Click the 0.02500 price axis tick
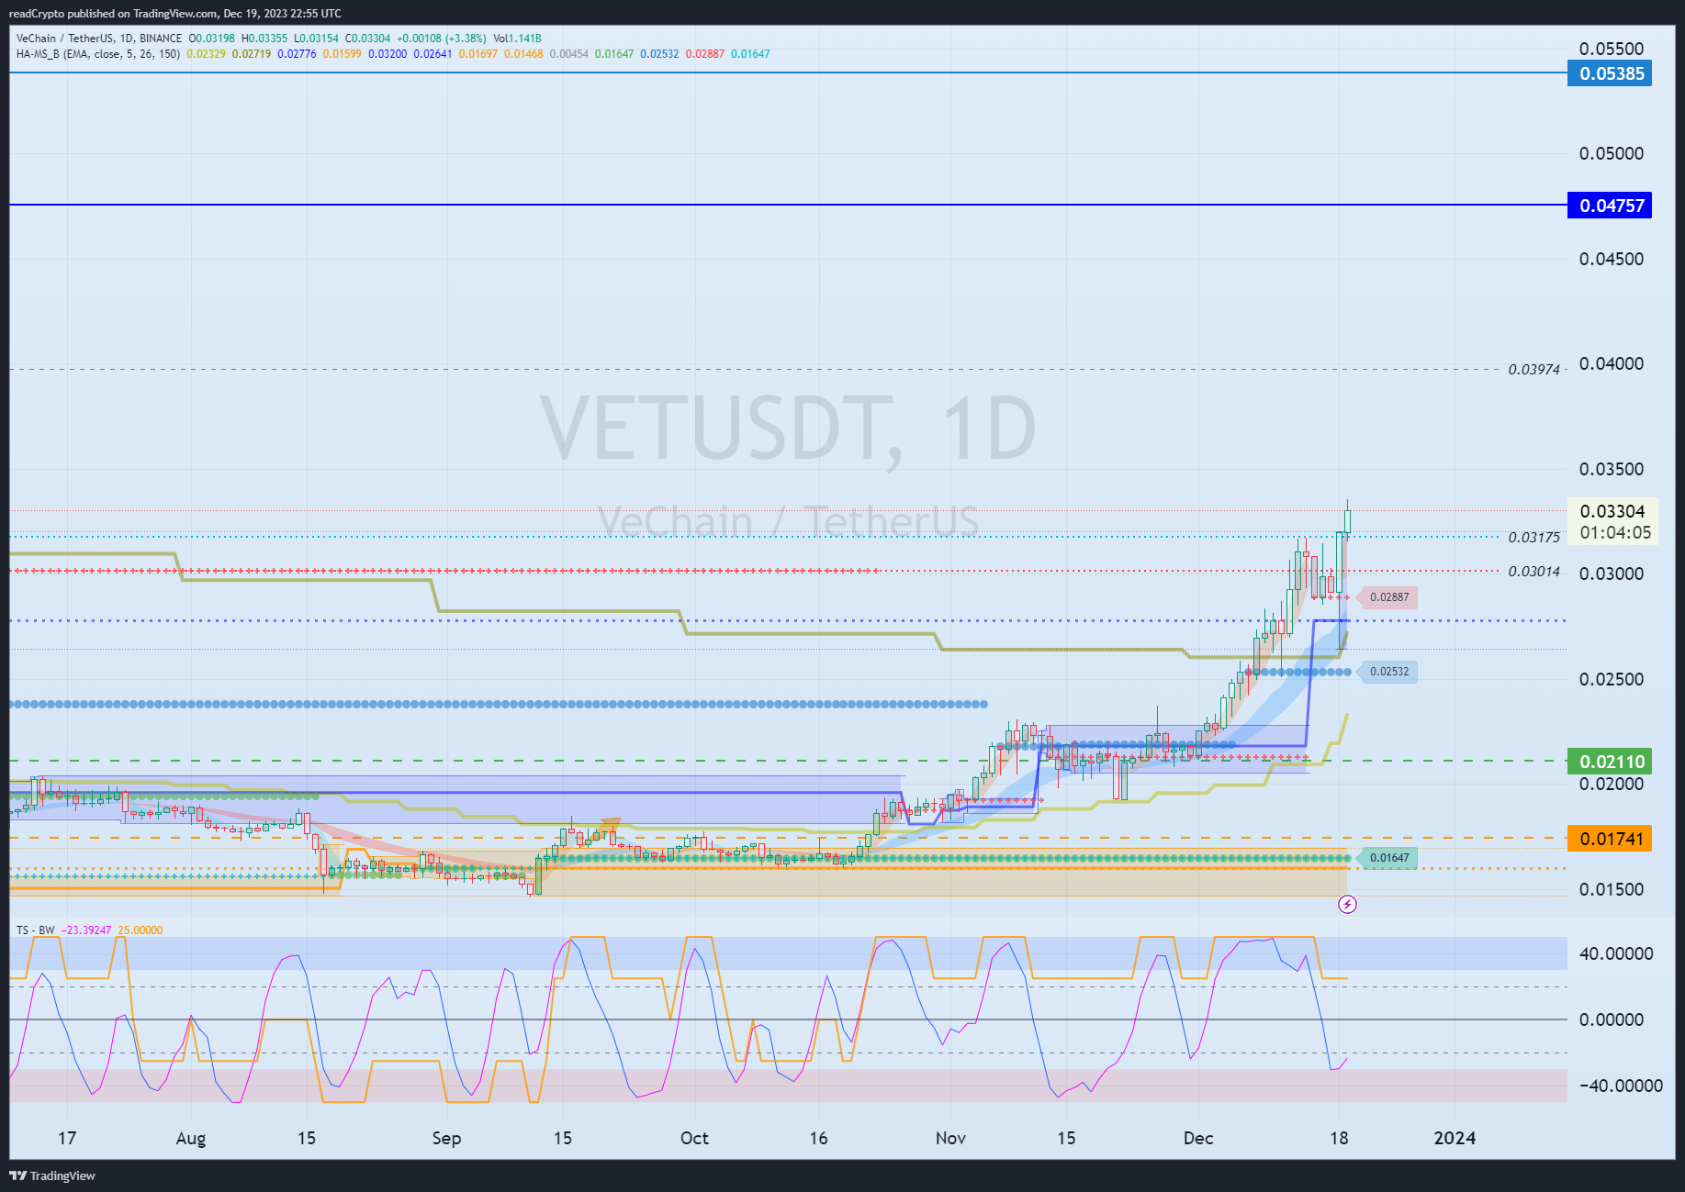 tap(1612, 679)
